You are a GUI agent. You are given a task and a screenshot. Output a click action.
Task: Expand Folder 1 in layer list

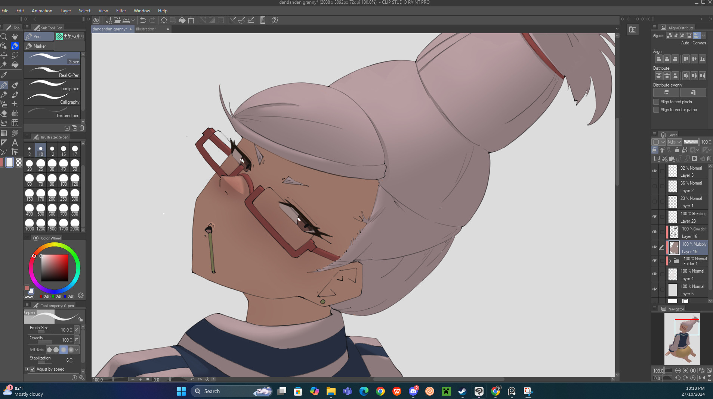click(670, 261)
